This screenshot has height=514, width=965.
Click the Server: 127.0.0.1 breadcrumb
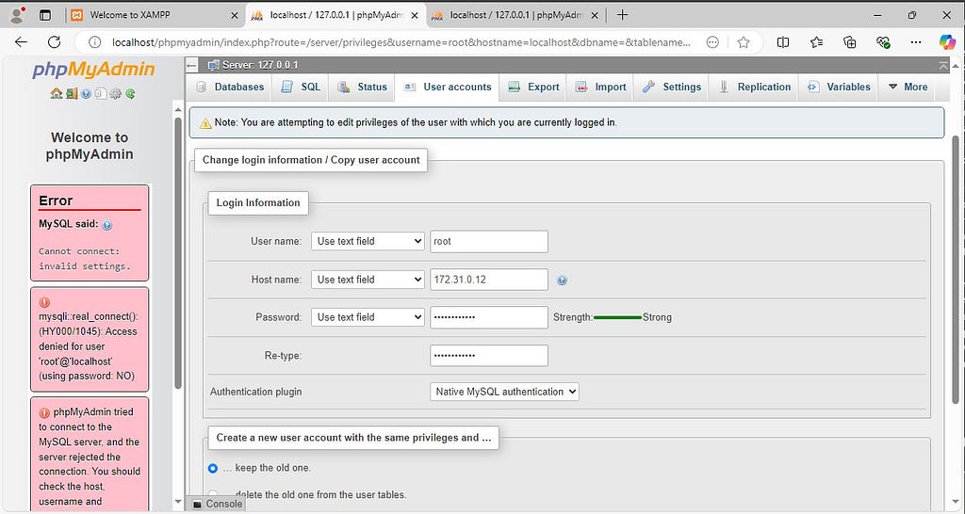pos(260,65)
